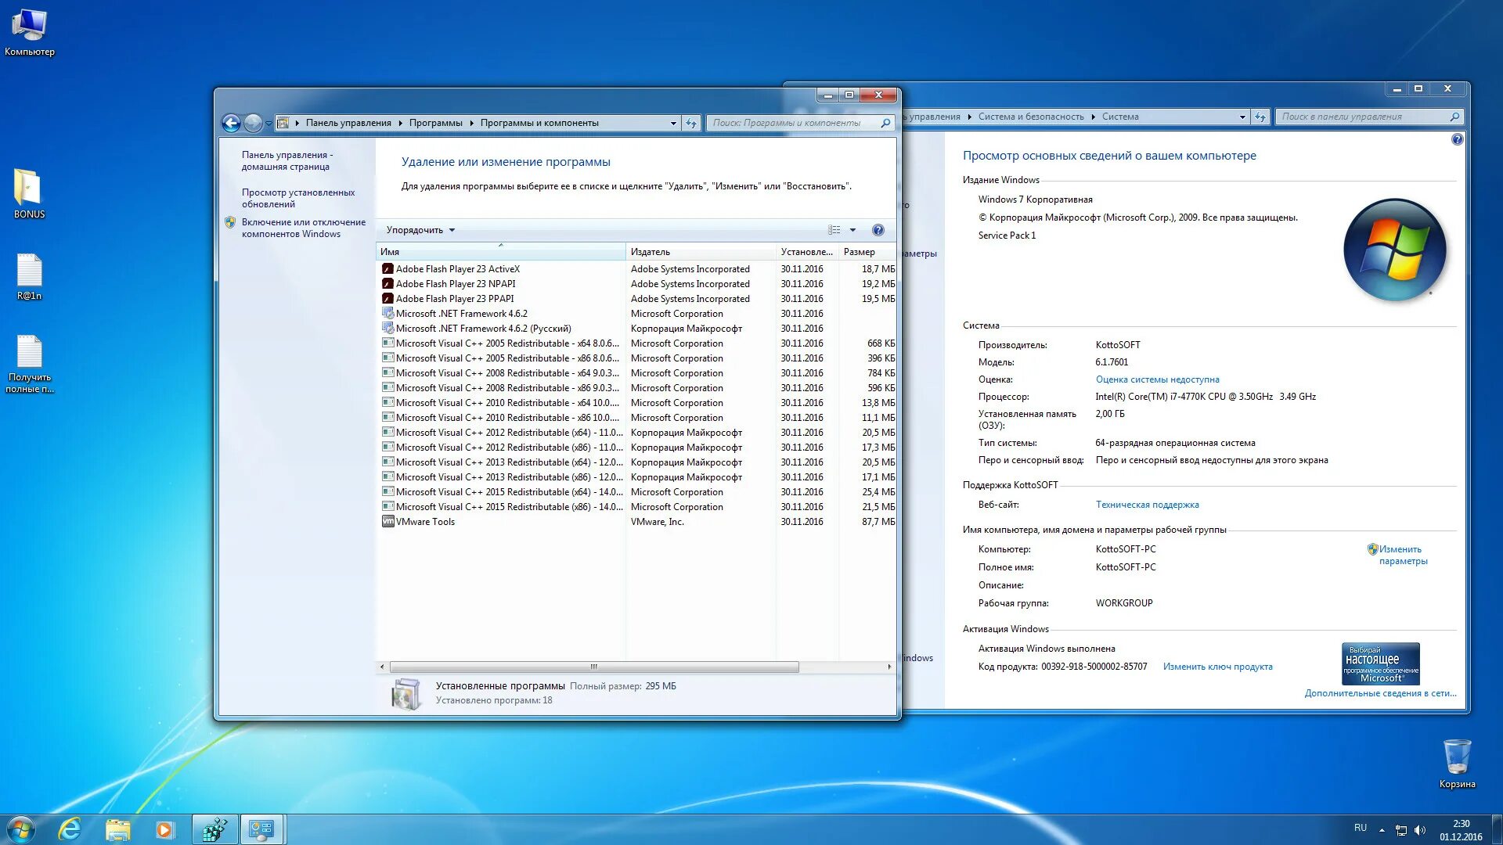Open Windows Media Player taskbar icon
This screenshot has height=845, width=1503.
164,829
